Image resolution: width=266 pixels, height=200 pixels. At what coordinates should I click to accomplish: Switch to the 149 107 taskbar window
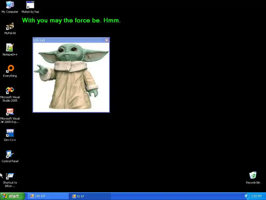point(48,196)
